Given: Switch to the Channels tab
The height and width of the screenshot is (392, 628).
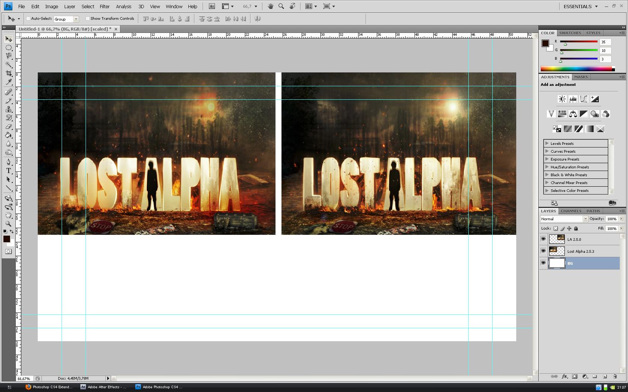Looking at the screenshot, I should (571, 211).
